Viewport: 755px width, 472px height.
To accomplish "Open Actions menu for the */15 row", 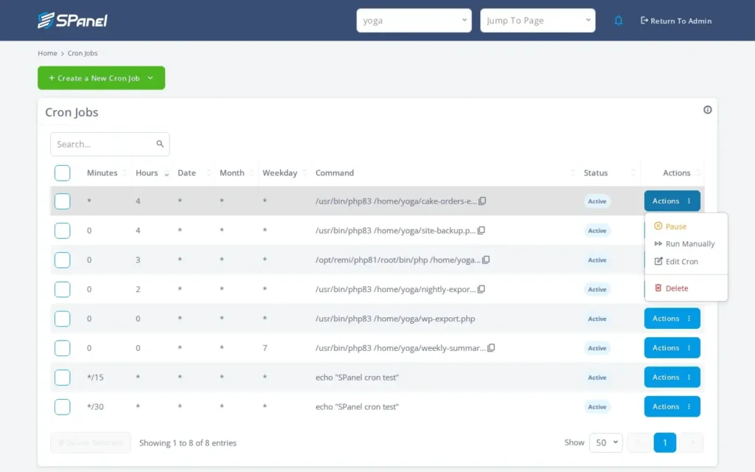I will 672,377.
